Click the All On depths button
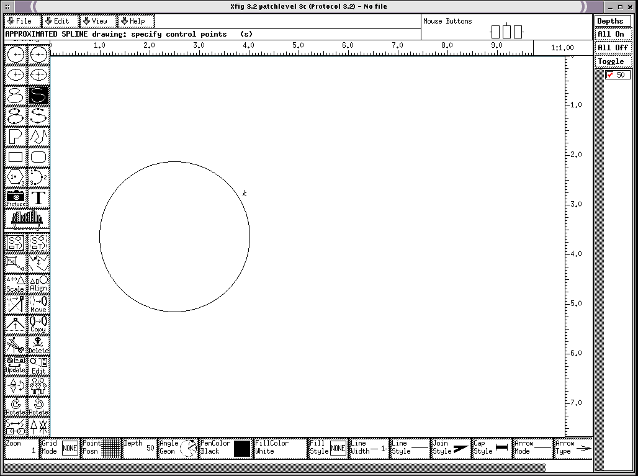This screenshot has height=476, width=638. point(613,34)
